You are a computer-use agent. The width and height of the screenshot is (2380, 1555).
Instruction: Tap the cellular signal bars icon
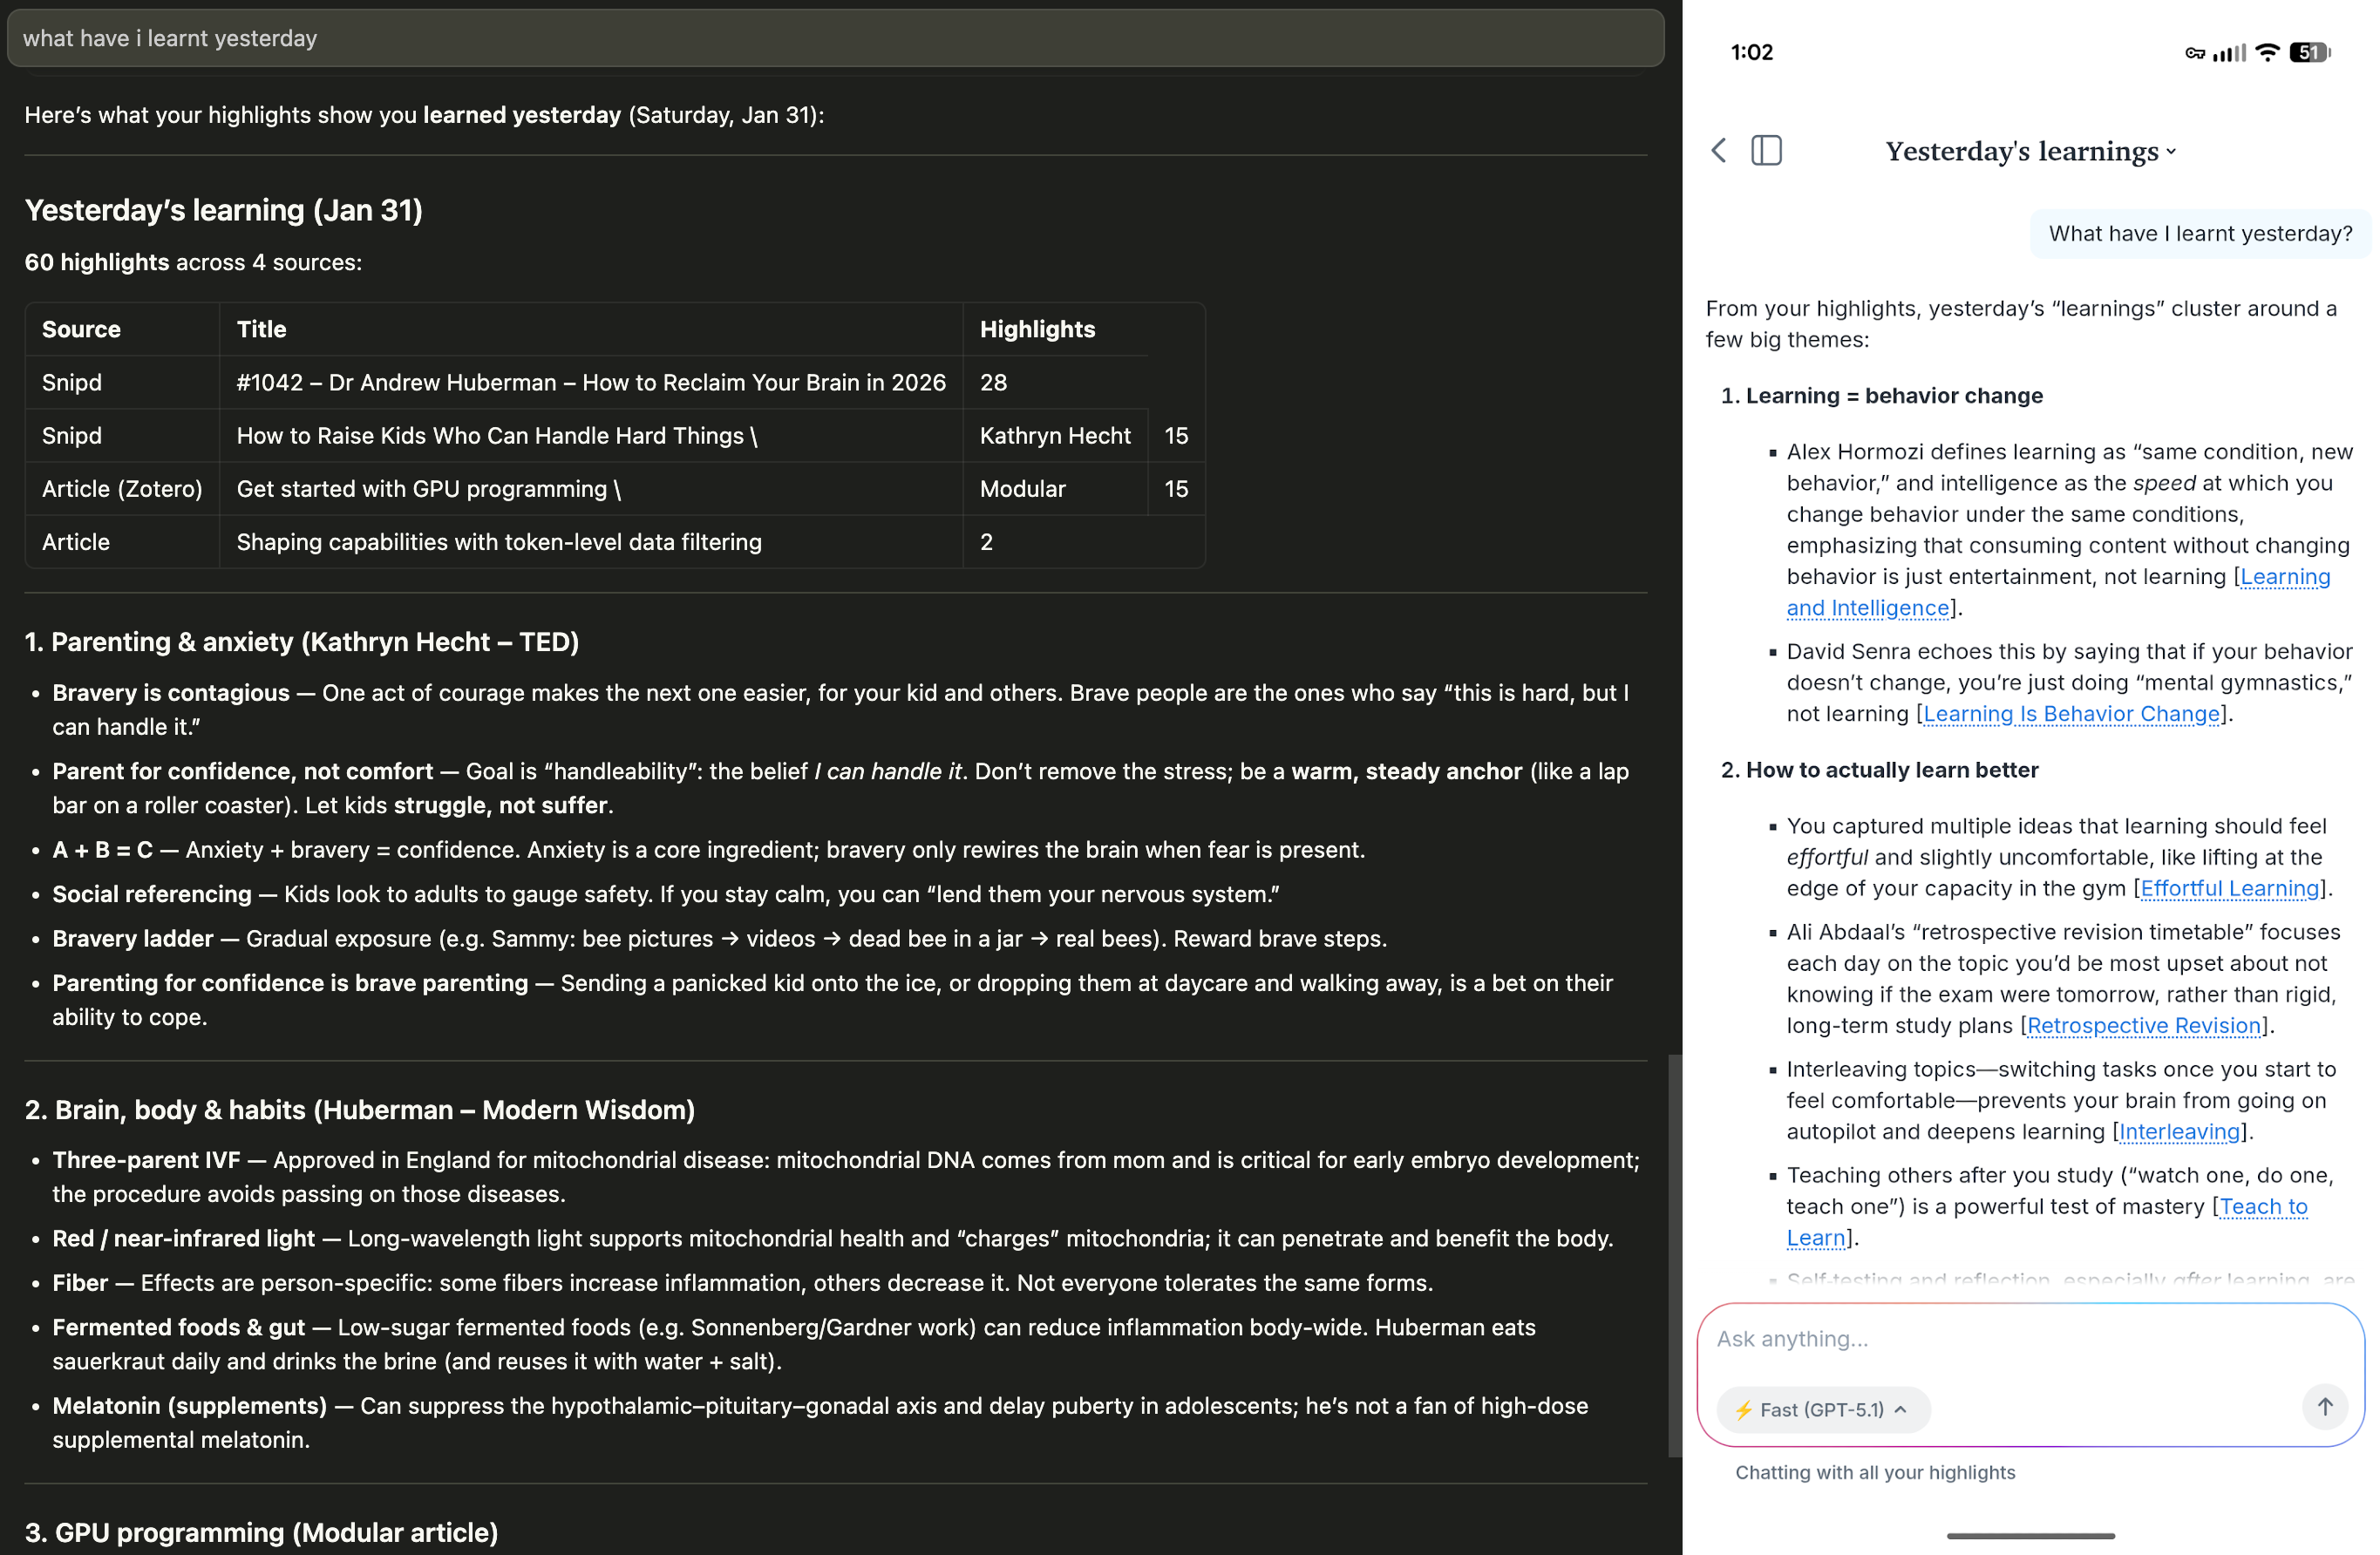tap(2229, 53)
